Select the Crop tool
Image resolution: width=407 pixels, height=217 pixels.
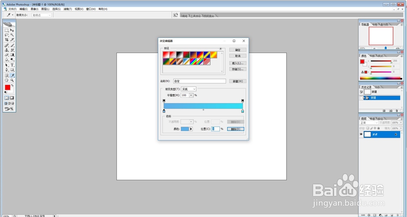[x=7, y=40]
